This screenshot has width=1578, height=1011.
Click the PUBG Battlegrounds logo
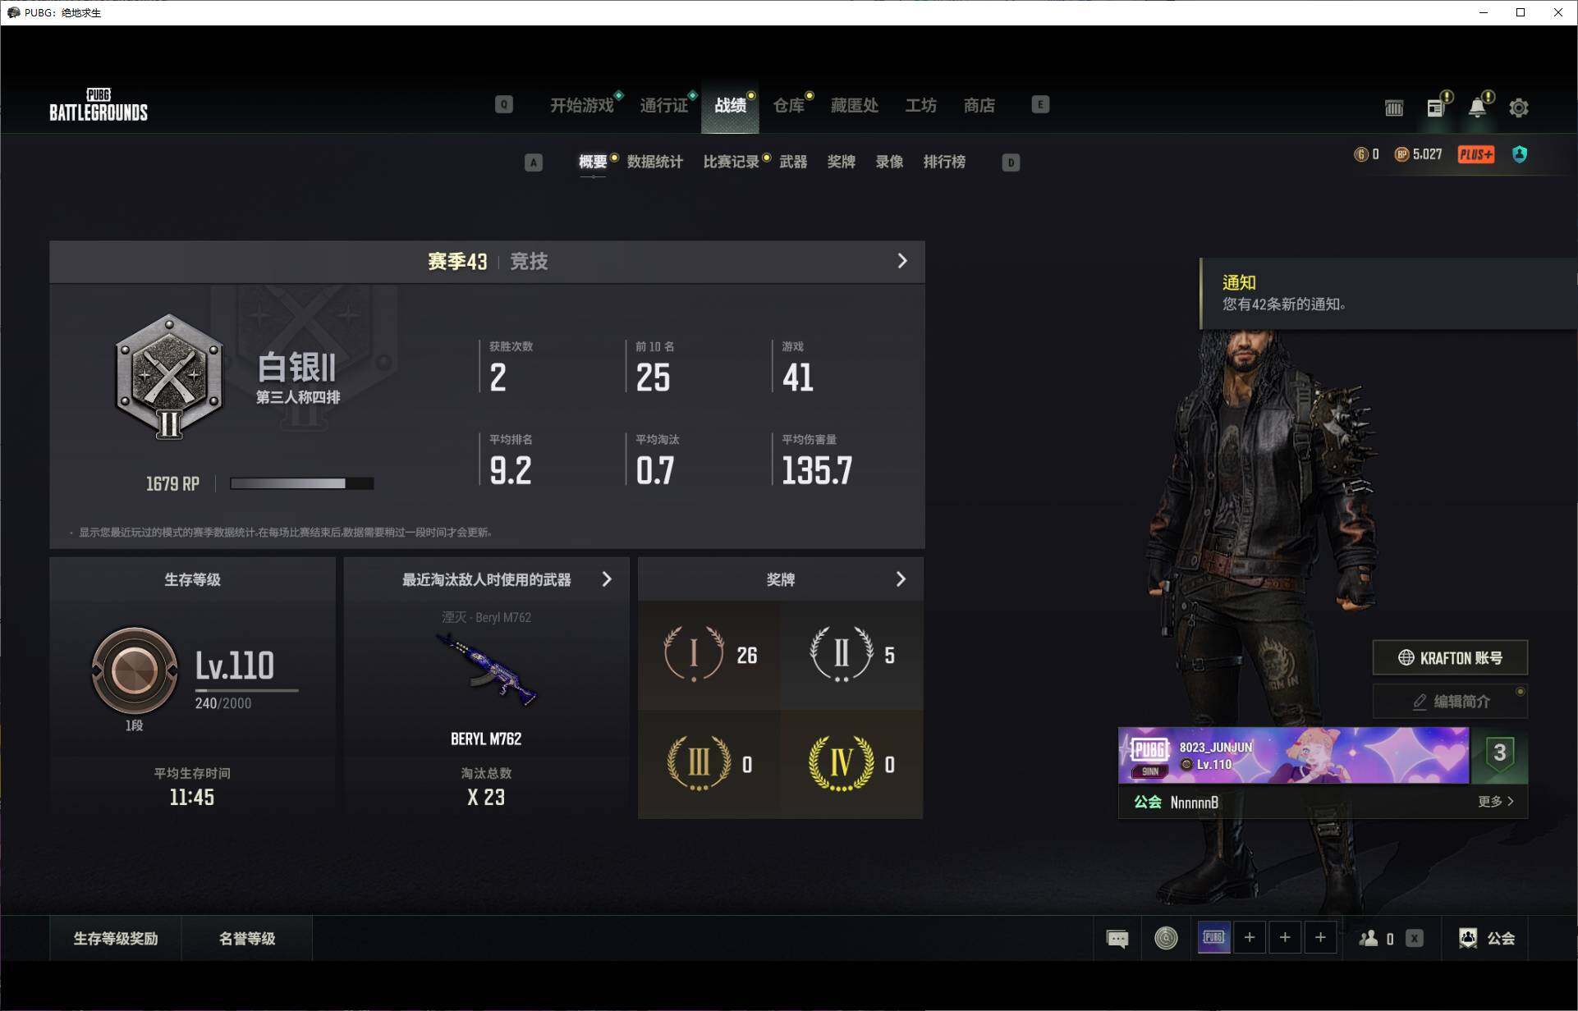click(x=99, y=105)
